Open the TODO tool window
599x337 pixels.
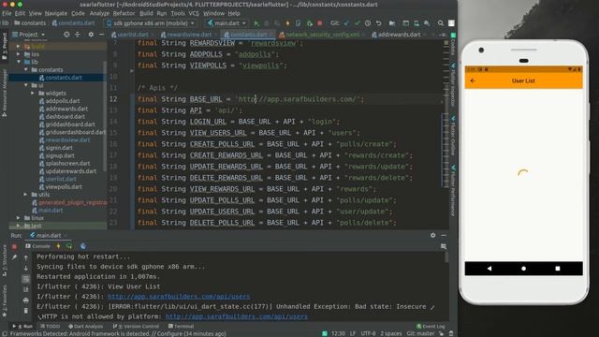(50, 327)
